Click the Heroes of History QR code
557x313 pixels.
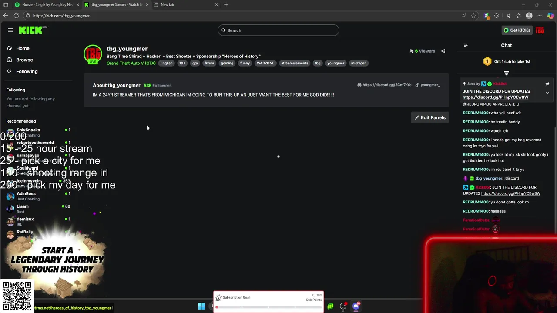click(17, 296)
